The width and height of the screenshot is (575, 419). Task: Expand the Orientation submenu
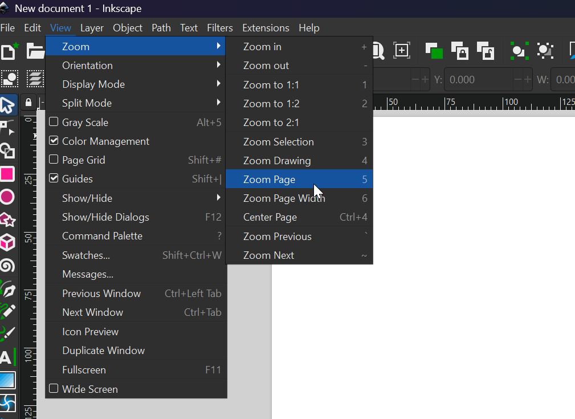pos(136,66)
